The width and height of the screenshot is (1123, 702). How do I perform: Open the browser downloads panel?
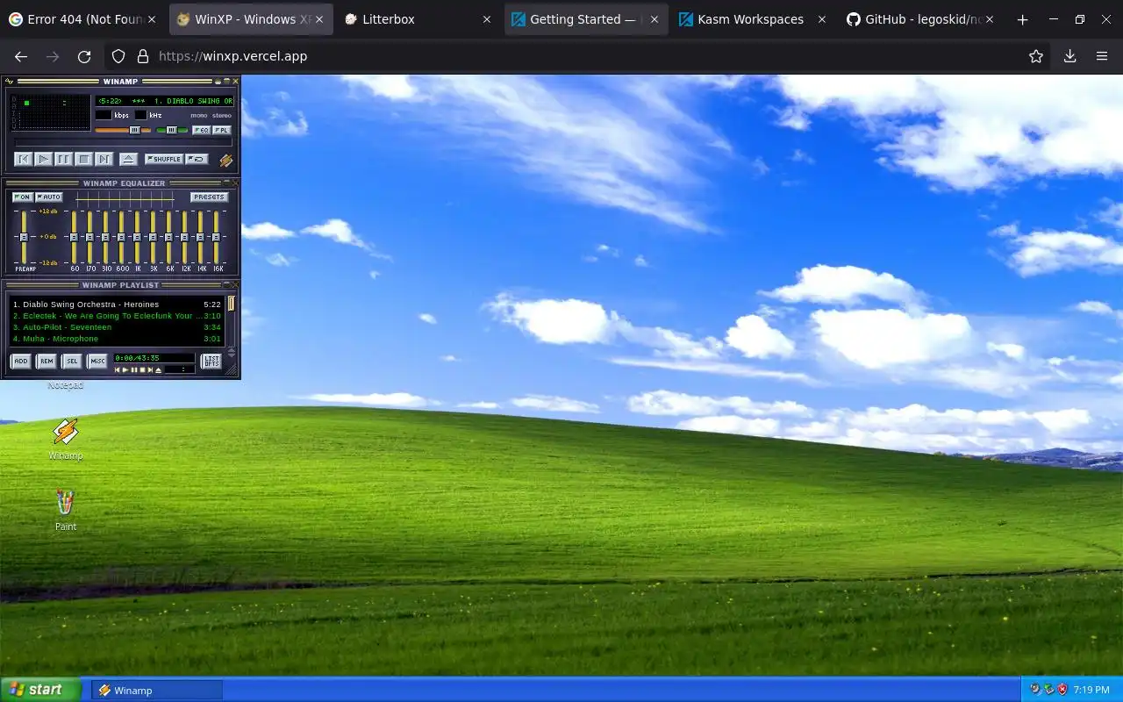1069,56
